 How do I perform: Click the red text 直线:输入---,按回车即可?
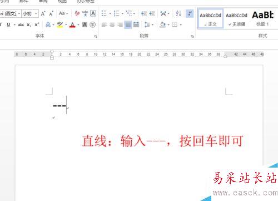[x=162, y=141]
